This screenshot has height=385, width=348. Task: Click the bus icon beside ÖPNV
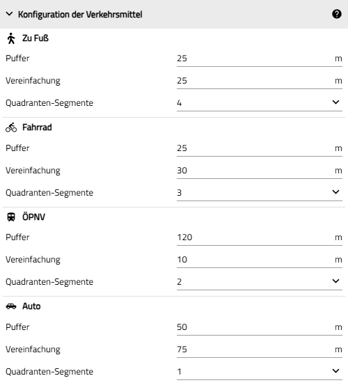[x=11, y=217]
